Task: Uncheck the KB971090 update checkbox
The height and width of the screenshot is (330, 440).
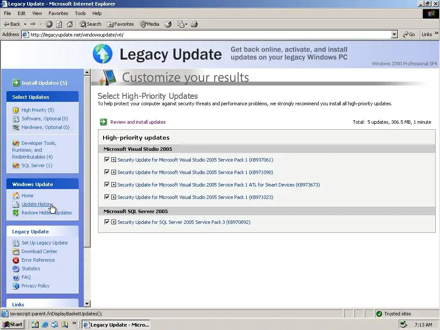Action: click(107, 172)
